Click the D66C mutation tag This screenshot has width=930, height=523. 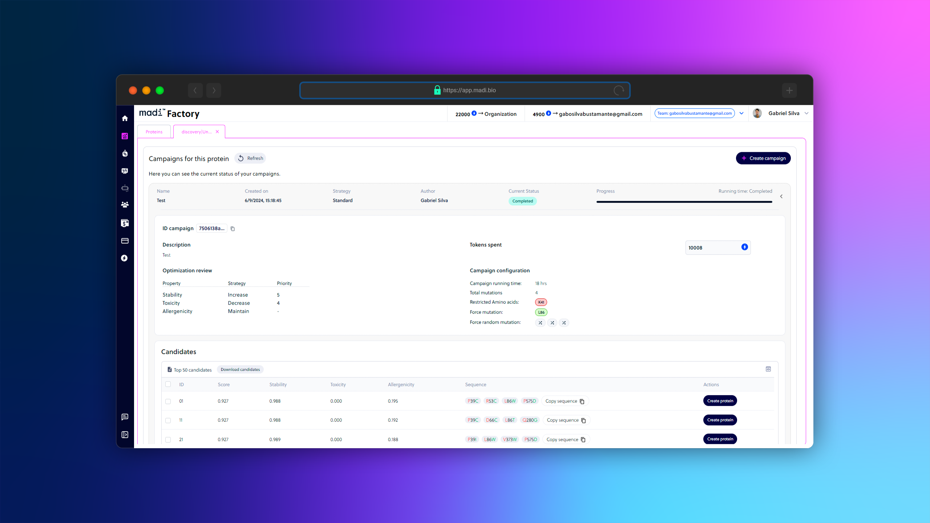pos(492,420)
